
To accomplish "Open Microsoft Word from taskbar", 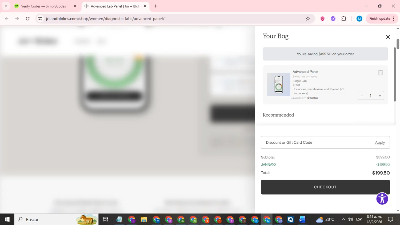I will (302, 219).
